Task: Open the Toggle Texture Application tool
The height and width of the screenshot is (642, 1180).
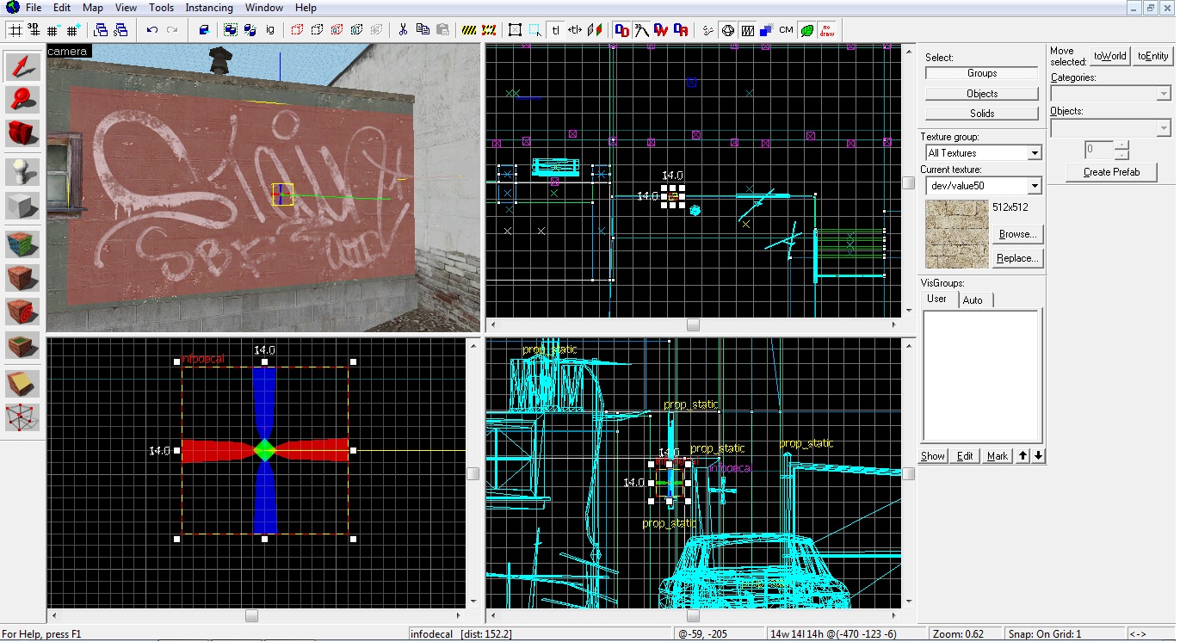Action: click(x=22, y=244)
